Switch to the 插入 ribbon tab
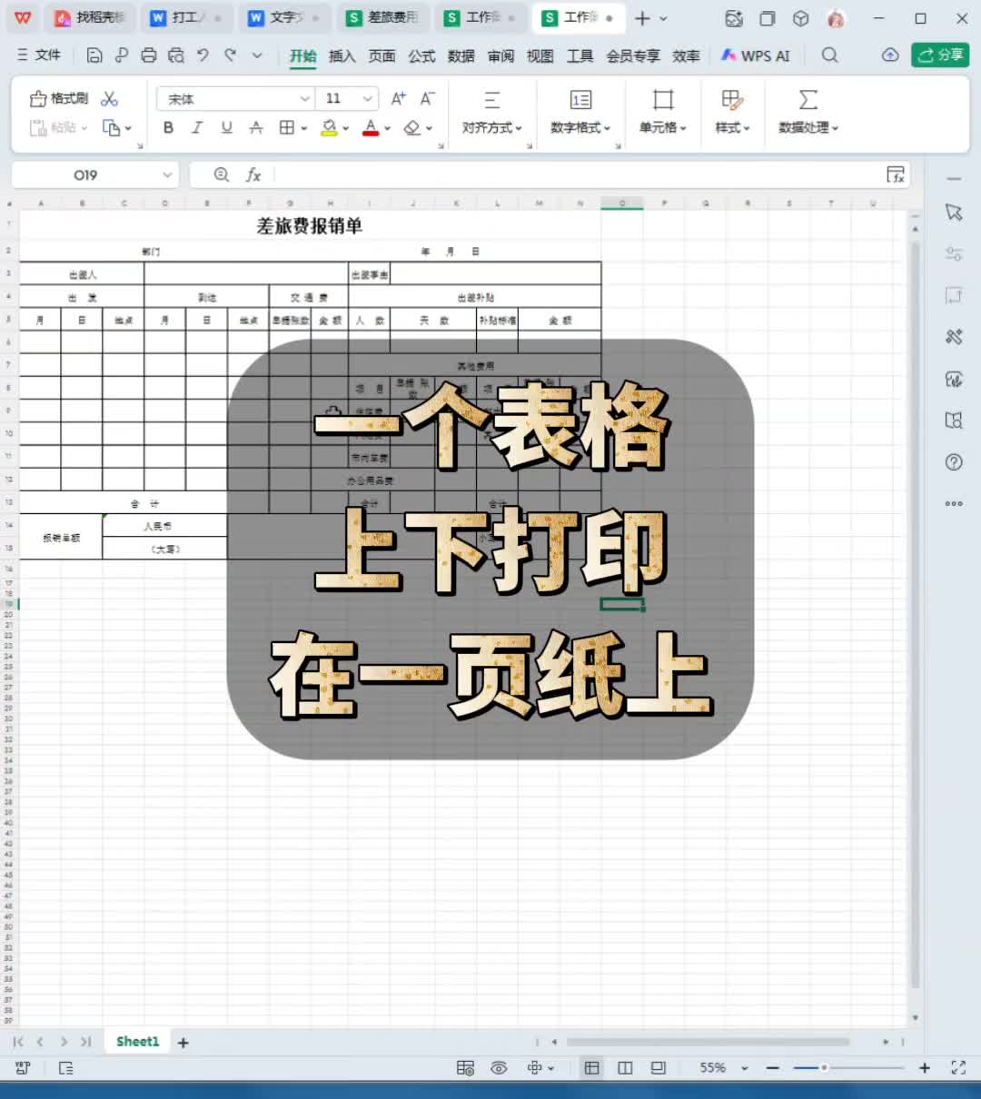Screen dimensions: 981x1099 [x=342, y=55]
